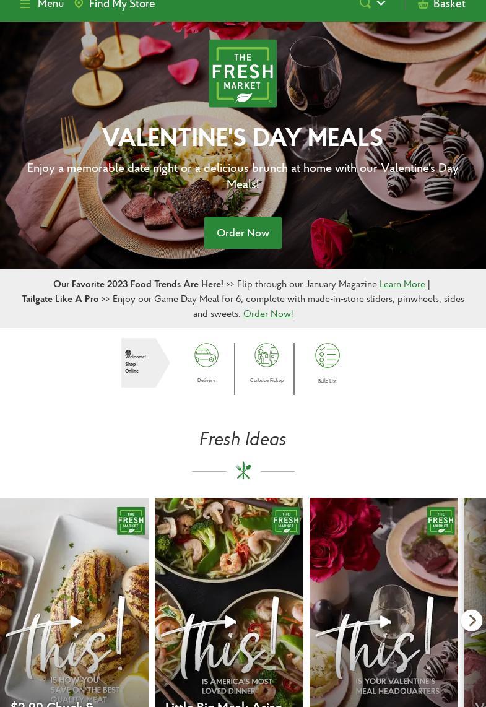486x707 pixels.
Task: Follow the Learn More magazine link
Action: (402, 284)
